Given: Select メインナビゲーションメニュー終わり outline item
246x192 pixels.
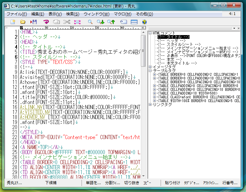Looking at the screenshot, I should click(198, 52).
